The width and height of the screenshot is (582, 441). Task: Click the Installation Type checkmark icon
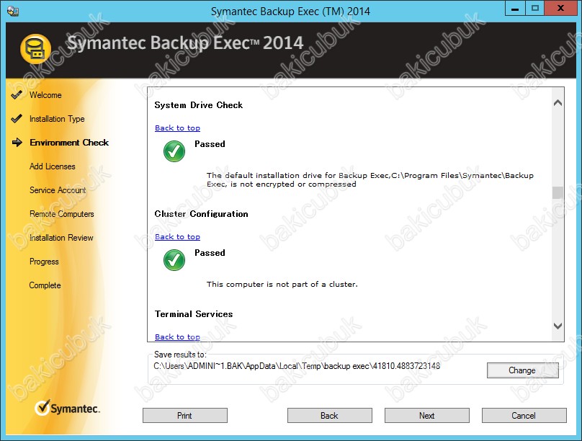(x=17, y=119)
